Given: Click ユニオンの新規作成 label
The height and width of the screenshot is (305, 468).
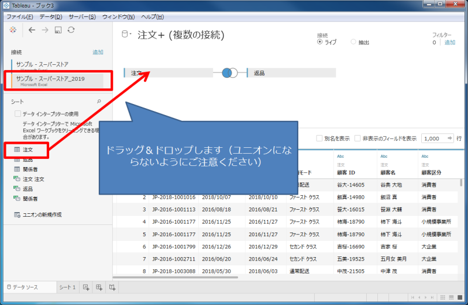Looking at the screenshot, I should point(42,214).
